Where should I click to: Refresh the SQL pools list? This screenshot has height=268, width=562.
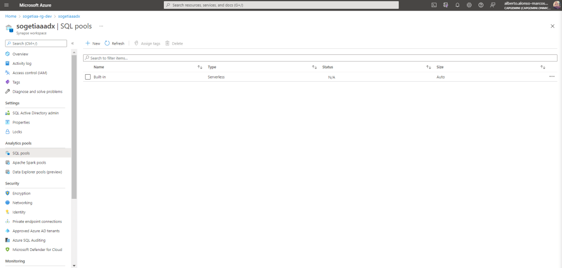(114, 43)
